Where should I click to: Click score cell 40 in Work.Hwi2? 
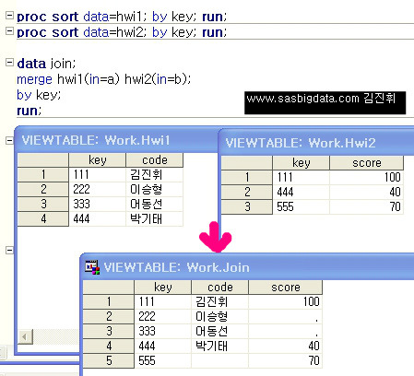click(366, 192)
